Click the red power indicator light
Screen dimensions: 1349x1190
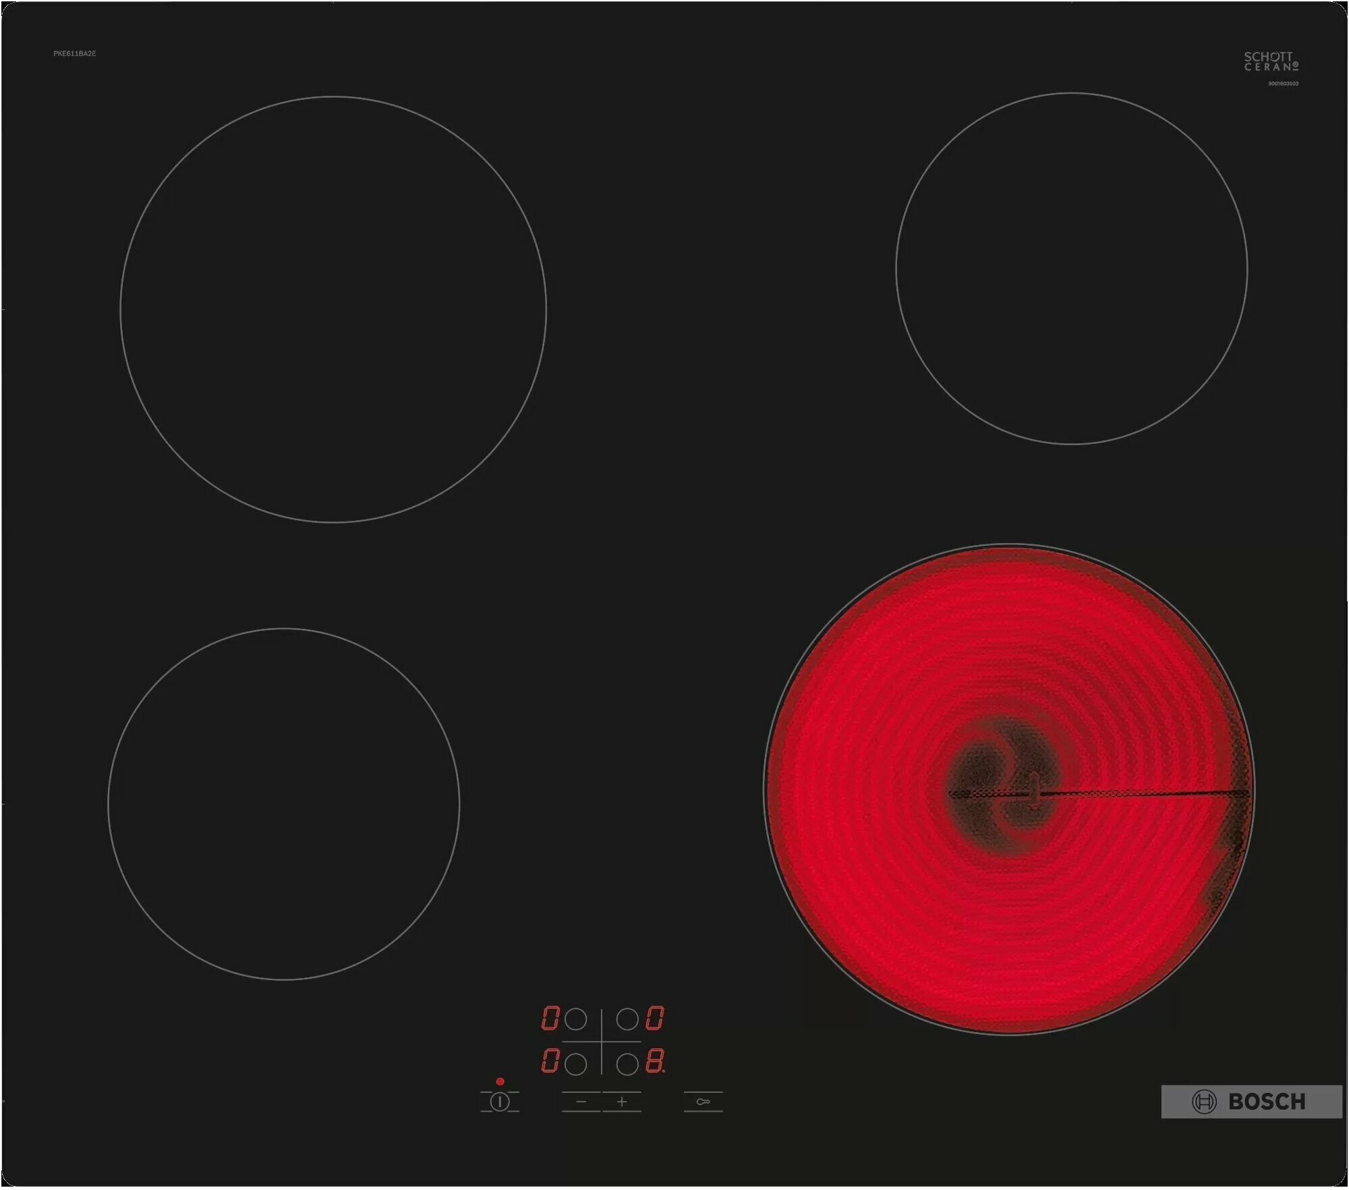pyautogui.click(x=500, y=1081)
